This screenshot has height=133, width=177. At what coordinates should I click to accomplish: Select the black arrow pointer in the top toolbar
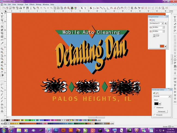pos(82,8)
